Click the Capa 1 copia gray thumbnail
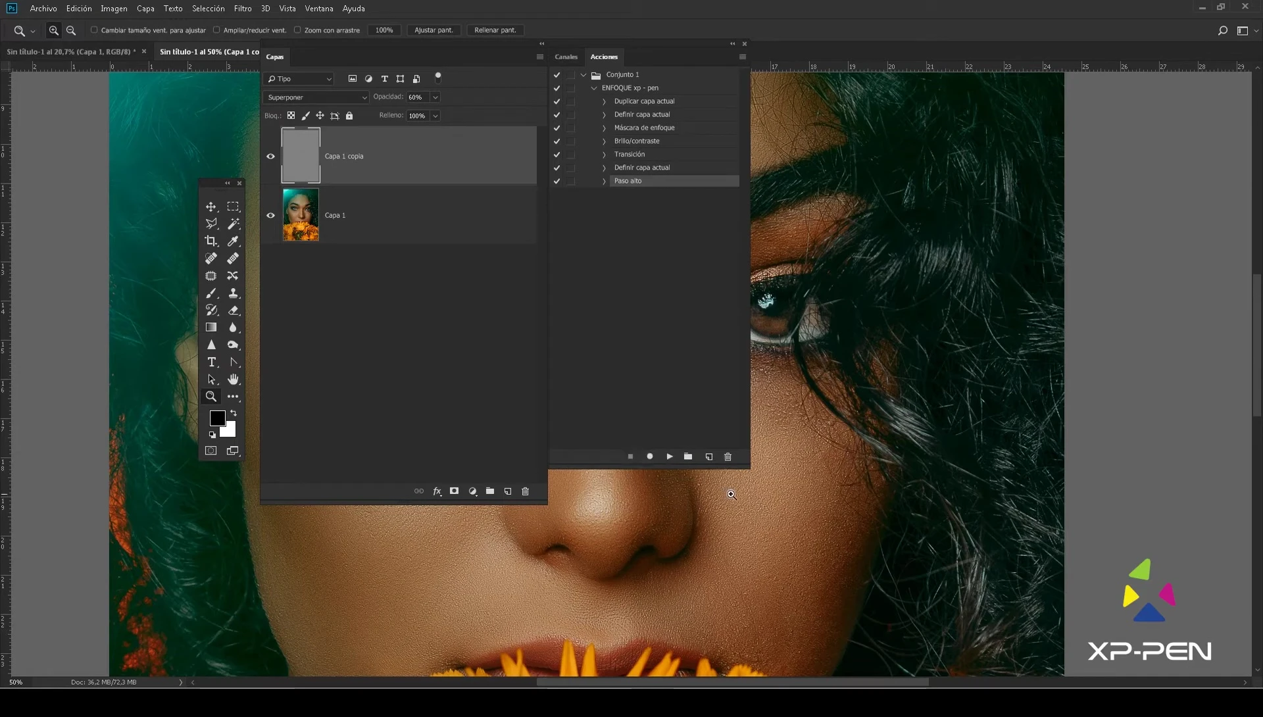This screenshot has height=717, width=1263. click(x=301, y=156)
